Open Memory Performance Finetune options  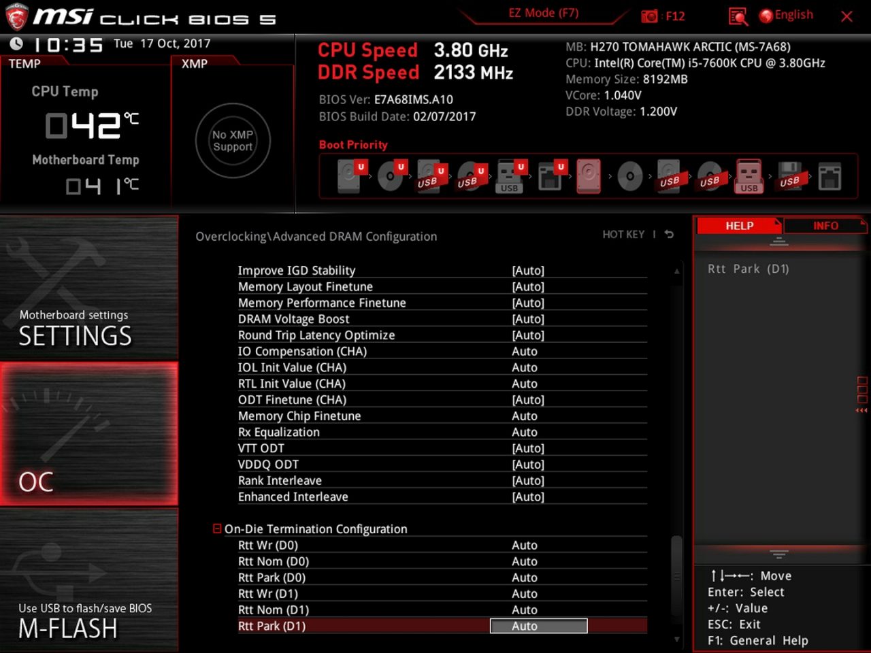tap(528, 303)
